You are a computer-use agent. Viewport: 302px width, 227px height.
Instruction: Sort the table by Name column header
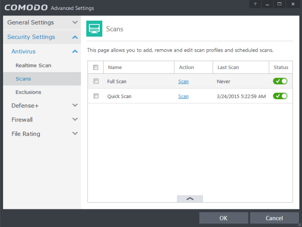115,67
